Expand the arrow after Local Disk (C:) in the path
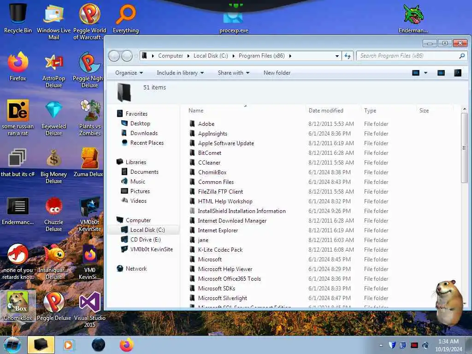The image size is (472, 354). coord(233,56)
